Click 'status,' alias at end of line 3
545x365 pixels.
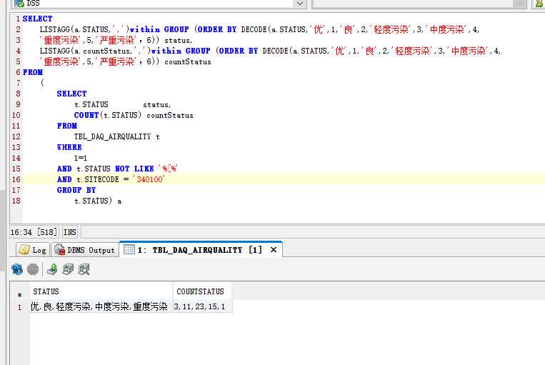pyautogui.click(x=178, y=40)
